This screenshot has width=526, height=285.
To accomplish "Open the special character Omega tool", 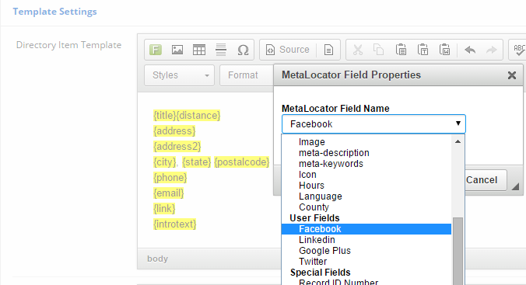I will pos(243,50).
